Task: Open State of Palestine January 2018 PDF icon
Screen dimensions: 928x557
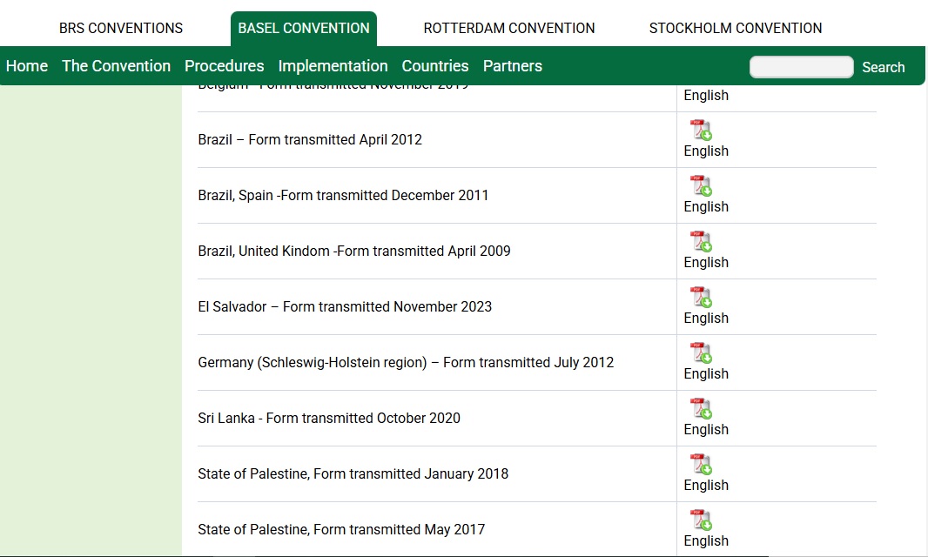Action: pyautogui.click(x=701, y=465)
